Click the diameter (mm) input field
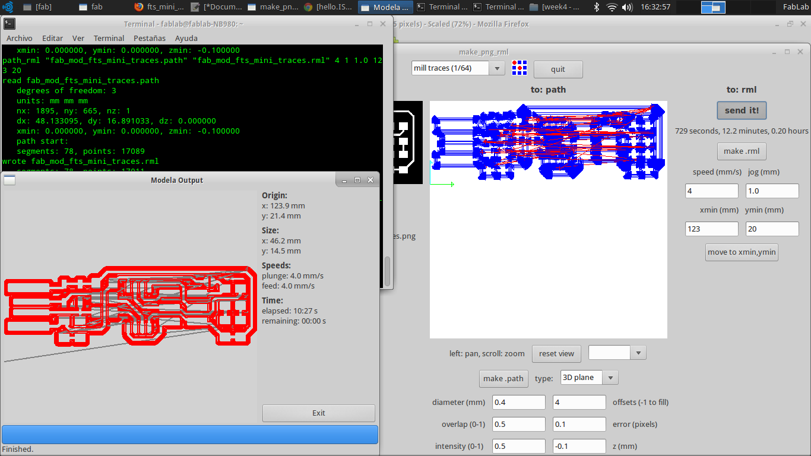 point(519,402)
